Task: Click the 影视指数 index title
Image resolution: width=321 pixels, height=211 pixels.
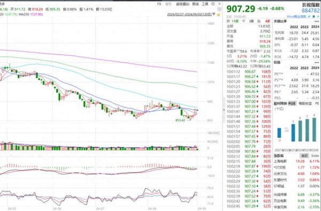Action: (x=311, y=5)
